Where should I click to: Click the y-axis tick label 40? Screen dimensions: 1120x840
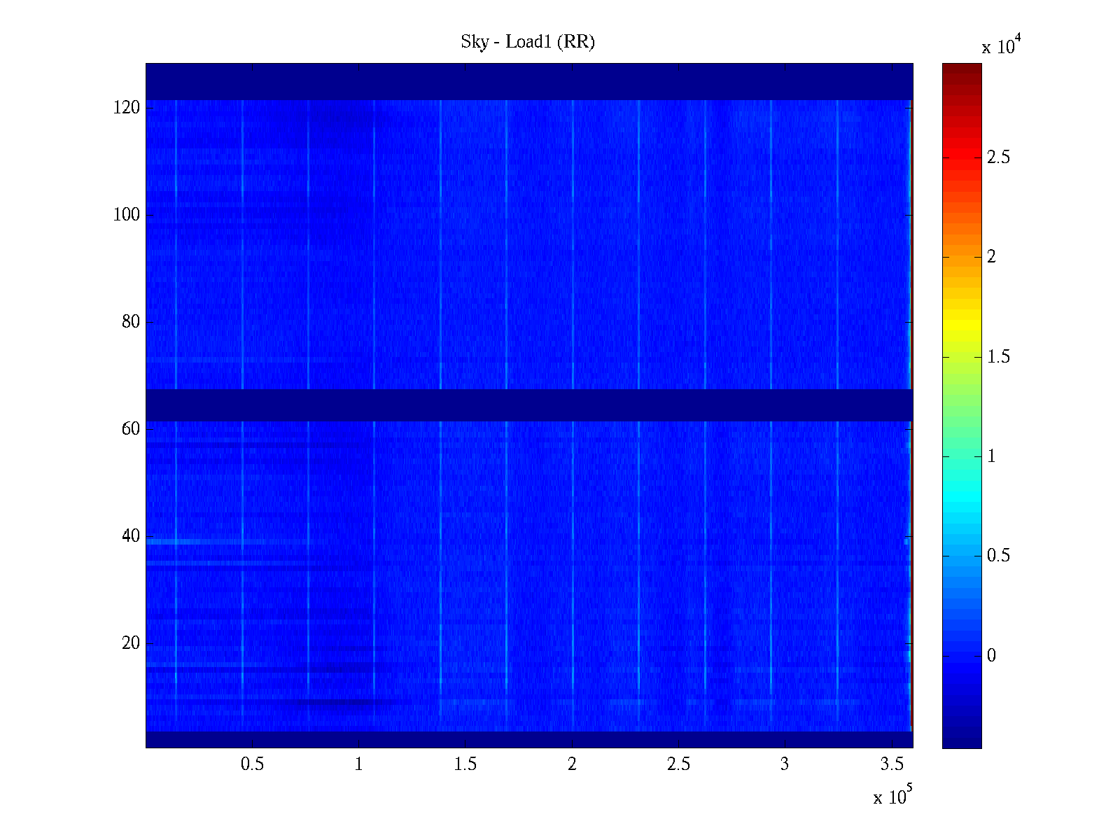coord(131,536)
